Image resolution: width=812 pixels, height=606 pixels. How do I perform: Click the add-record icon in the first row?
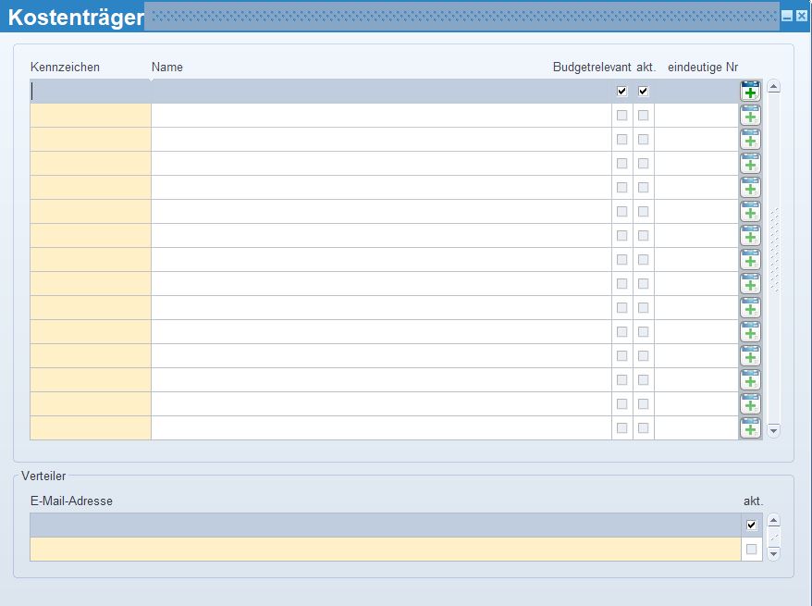point(750,91)
